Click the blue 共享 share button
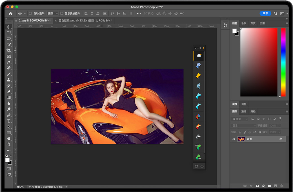Image resolution: width=293 pixels, height=192 pixels. (x=265, y=13)
